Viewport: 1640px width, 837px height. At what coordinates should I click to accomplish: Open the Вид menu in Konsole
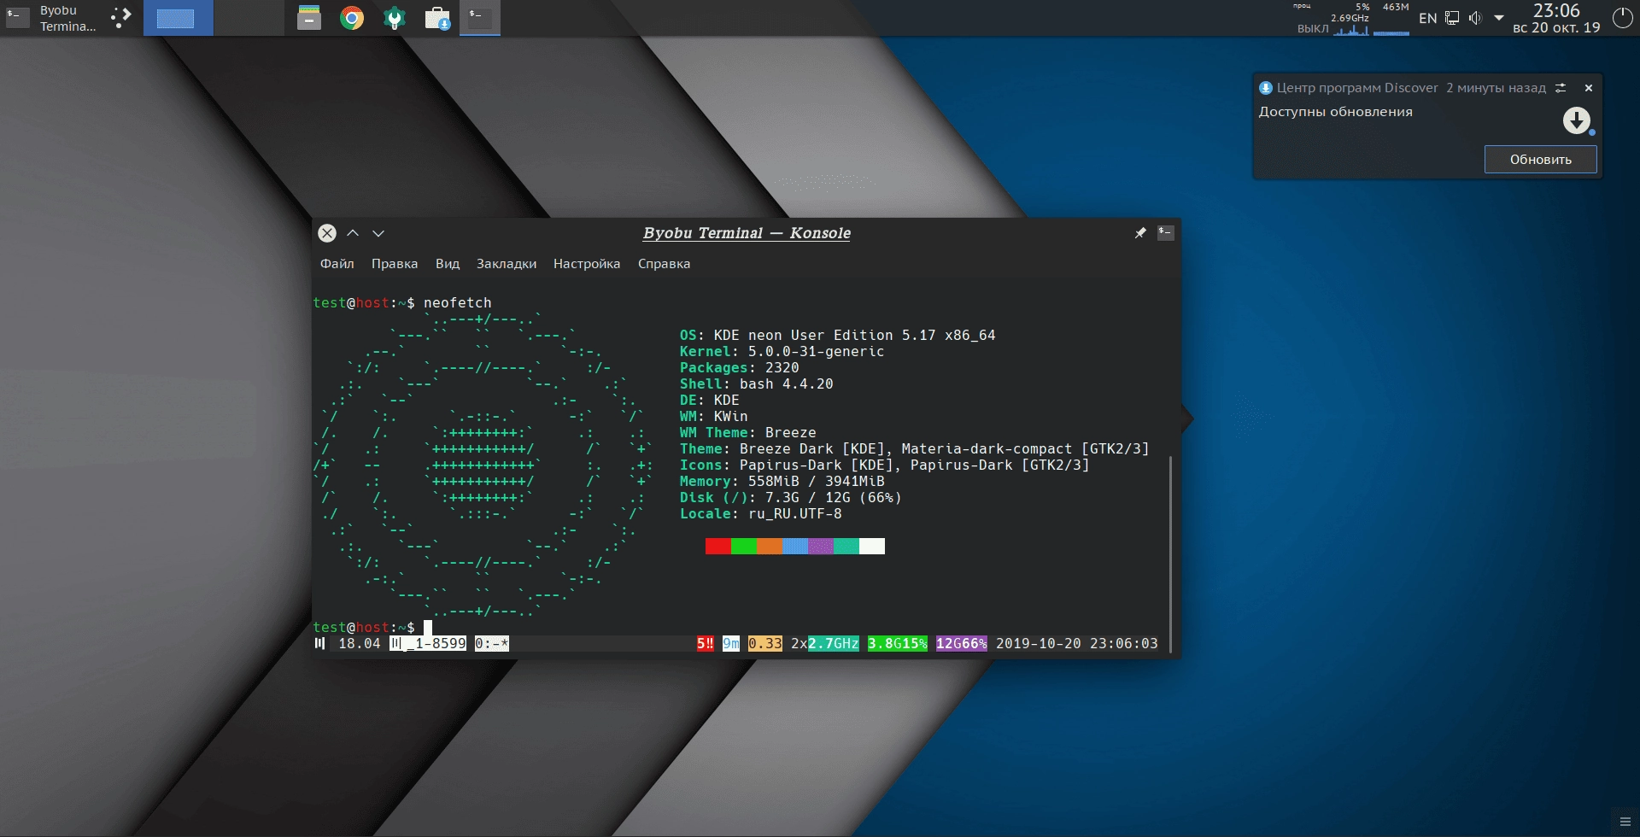click(x=448, y=264)
